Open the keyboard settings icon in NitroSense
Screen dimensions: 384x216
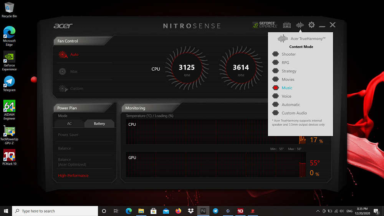coord(287,25)
